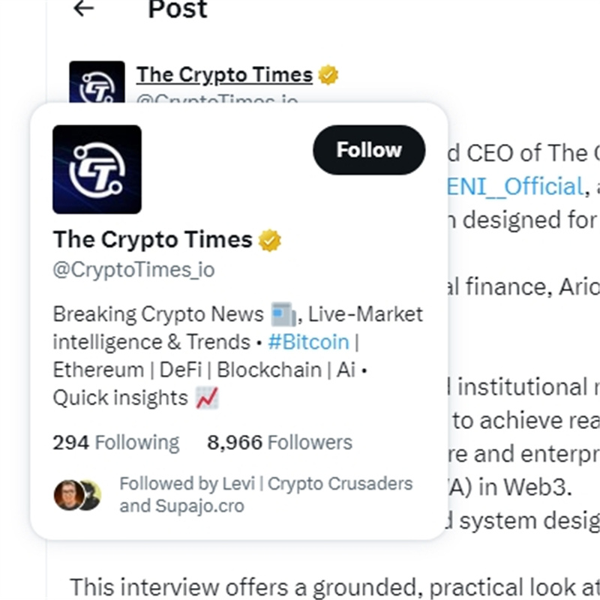Open The Crypto Times name in post header
The height and width of the screenshot is (600, 600).
click(224, 75)
